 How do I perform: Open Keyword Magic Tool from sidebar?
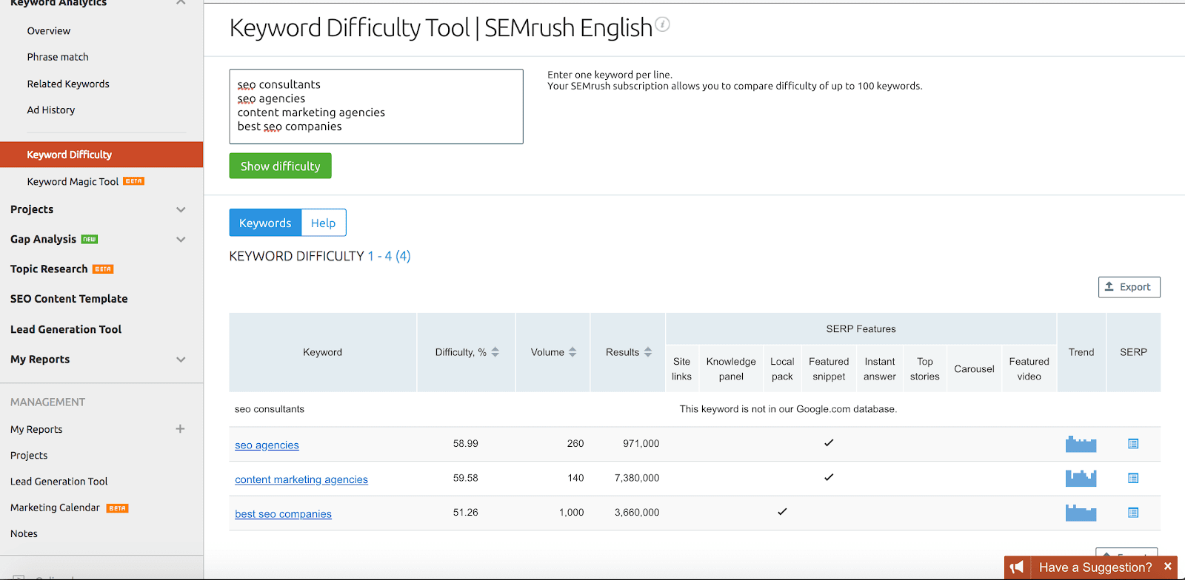click(x=73, y=181)
